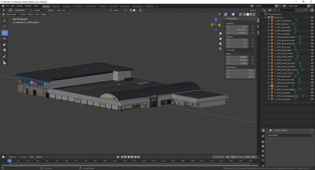
Task: Open the Object Mode dropdown
Action: pyautogui.click(x=11, y=14)
